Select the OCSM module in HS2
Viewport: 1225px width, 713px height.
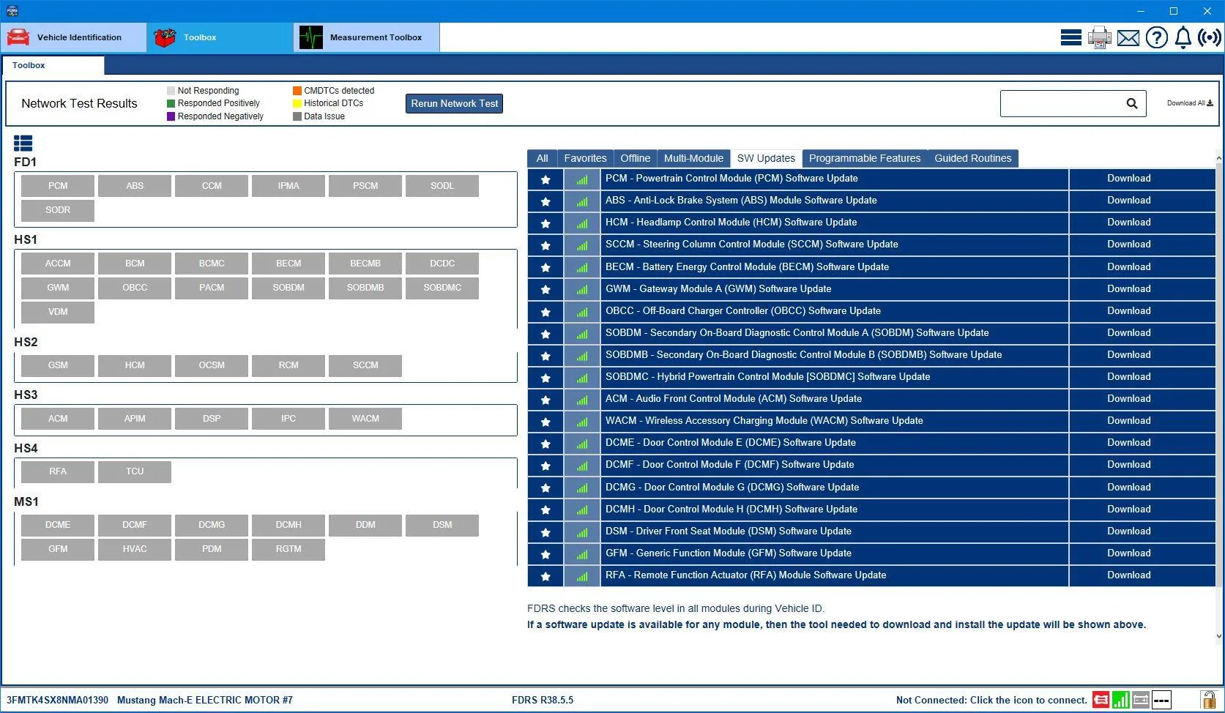pyautogui.click(x=212, y=365)
